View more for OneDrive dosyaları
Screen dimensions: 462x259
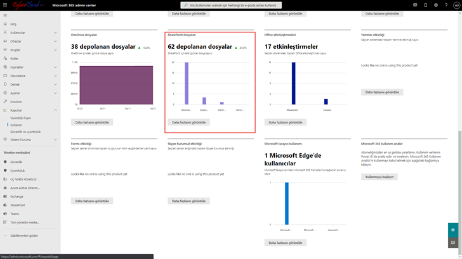tap(92, 122)
